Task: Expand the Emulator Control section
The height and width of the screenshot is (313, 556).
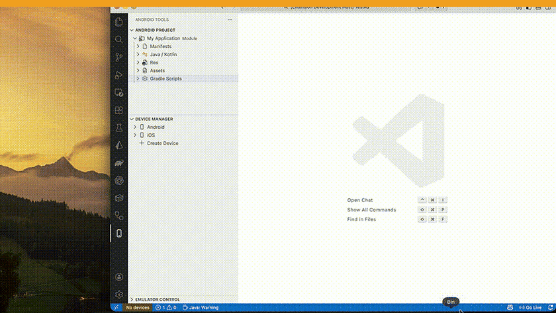Action: tap(132, 300)
